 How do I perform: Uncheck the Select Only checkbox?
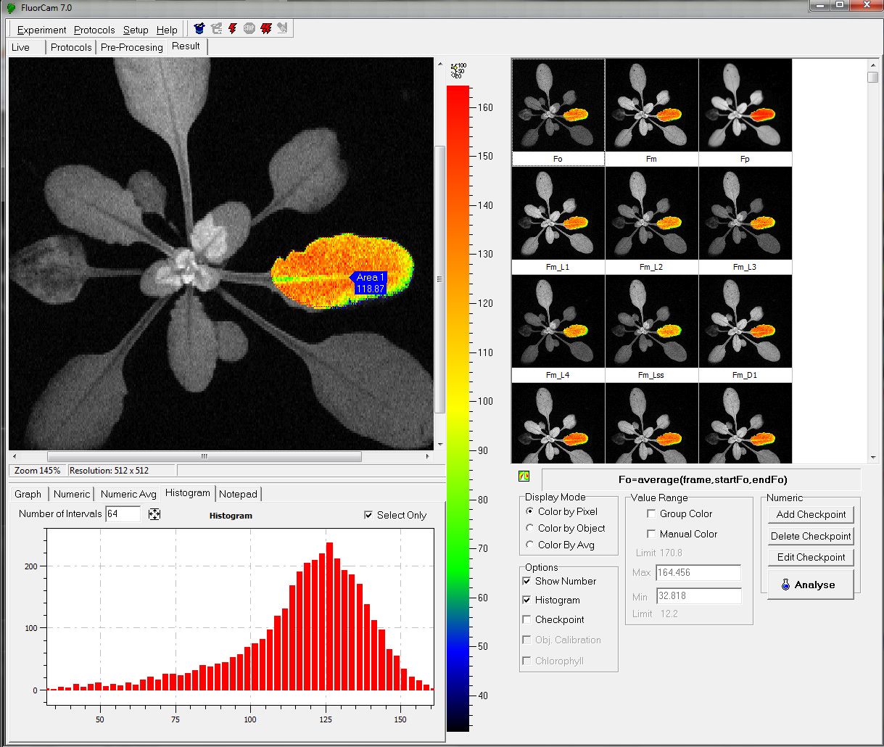(x=369, y=515)
